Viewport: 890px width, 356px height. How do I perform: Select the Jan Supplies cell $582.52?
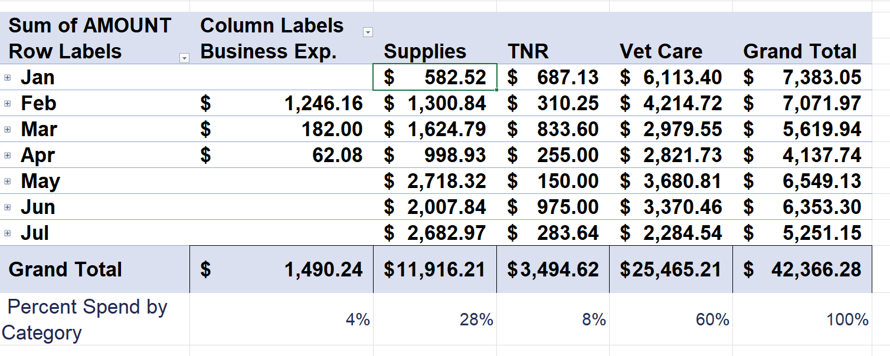(435, 77)
